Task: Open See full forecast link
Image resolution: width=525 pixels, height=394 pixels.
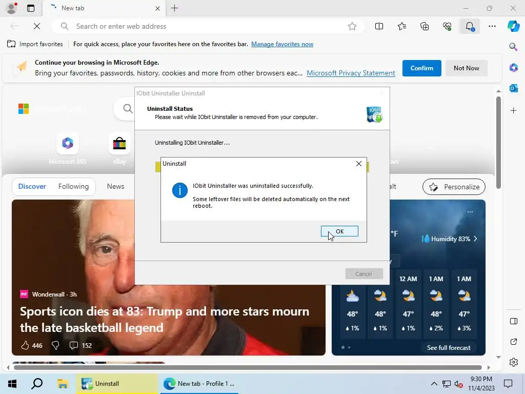Action: click(449, 348)
